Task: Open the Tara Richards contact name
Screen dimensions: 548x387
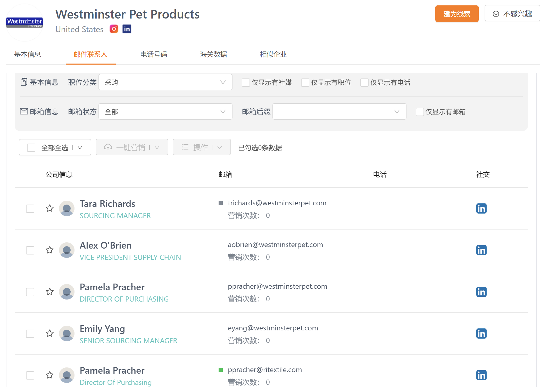Action: [x=107, y=204]
